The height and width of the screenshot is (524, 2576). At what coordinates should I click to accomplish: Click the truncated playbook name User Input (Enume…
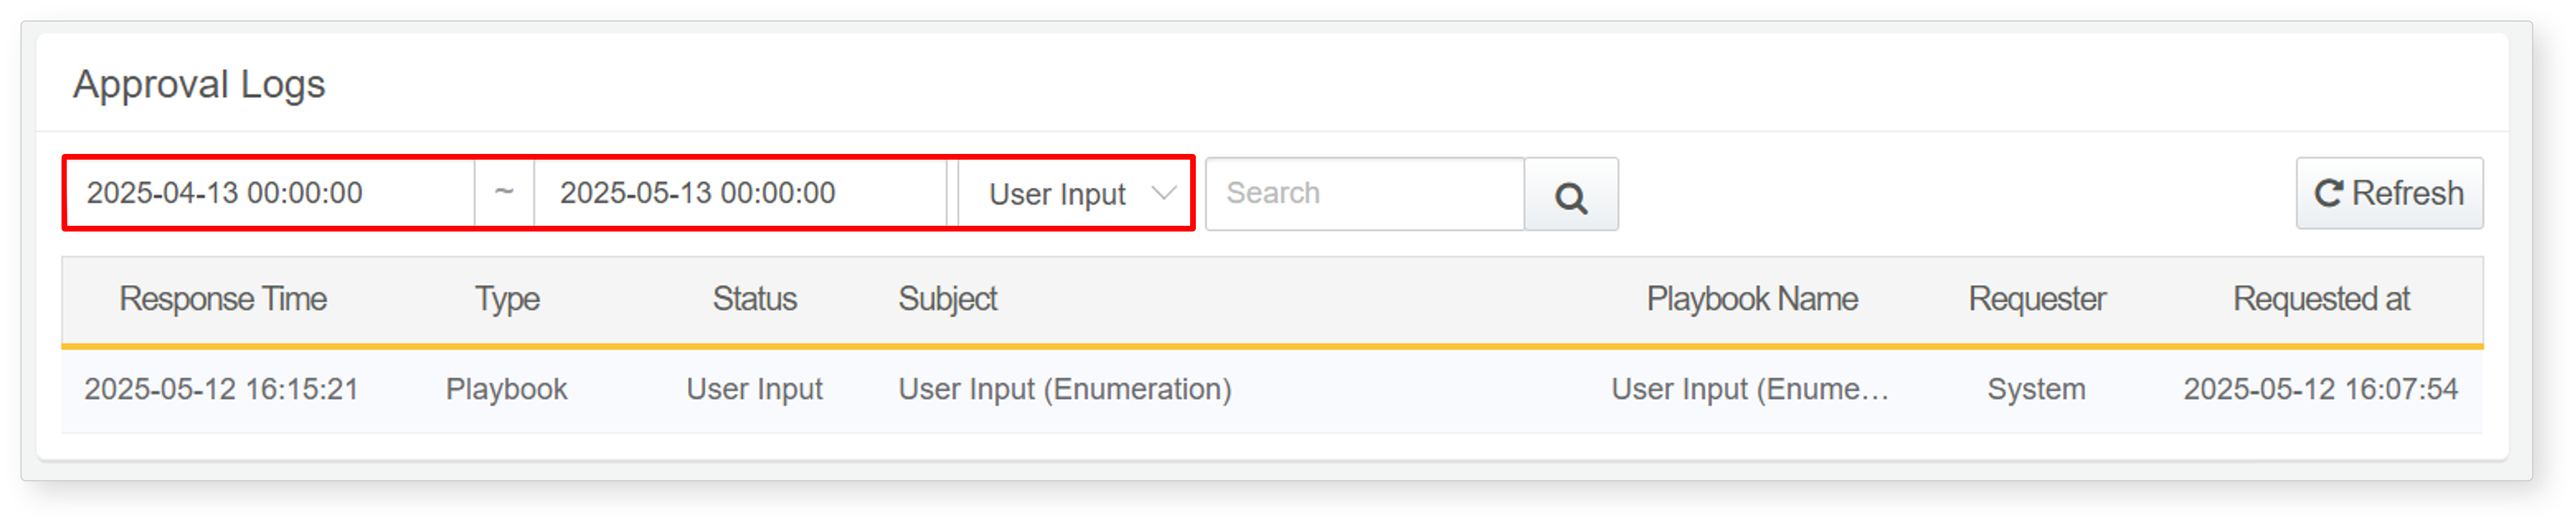(1750, 389)
